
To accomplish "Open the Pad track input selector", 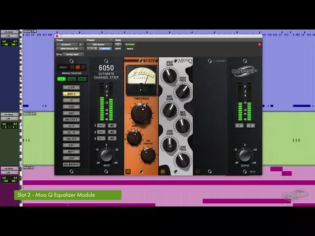I will click(9, 168).
